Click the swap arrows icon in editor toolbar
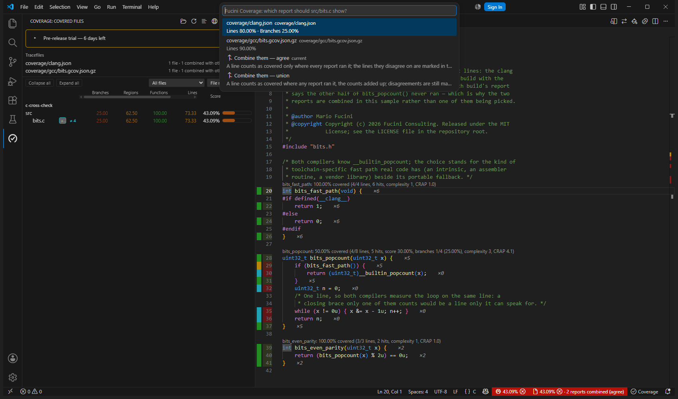Screen dimensions: 678x399 (x=624, y=21)
